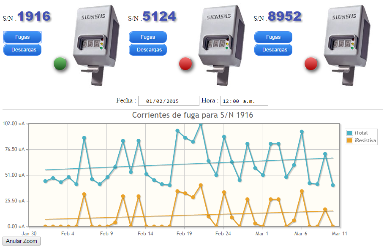Click the iTotal legend color swatch

349,133
